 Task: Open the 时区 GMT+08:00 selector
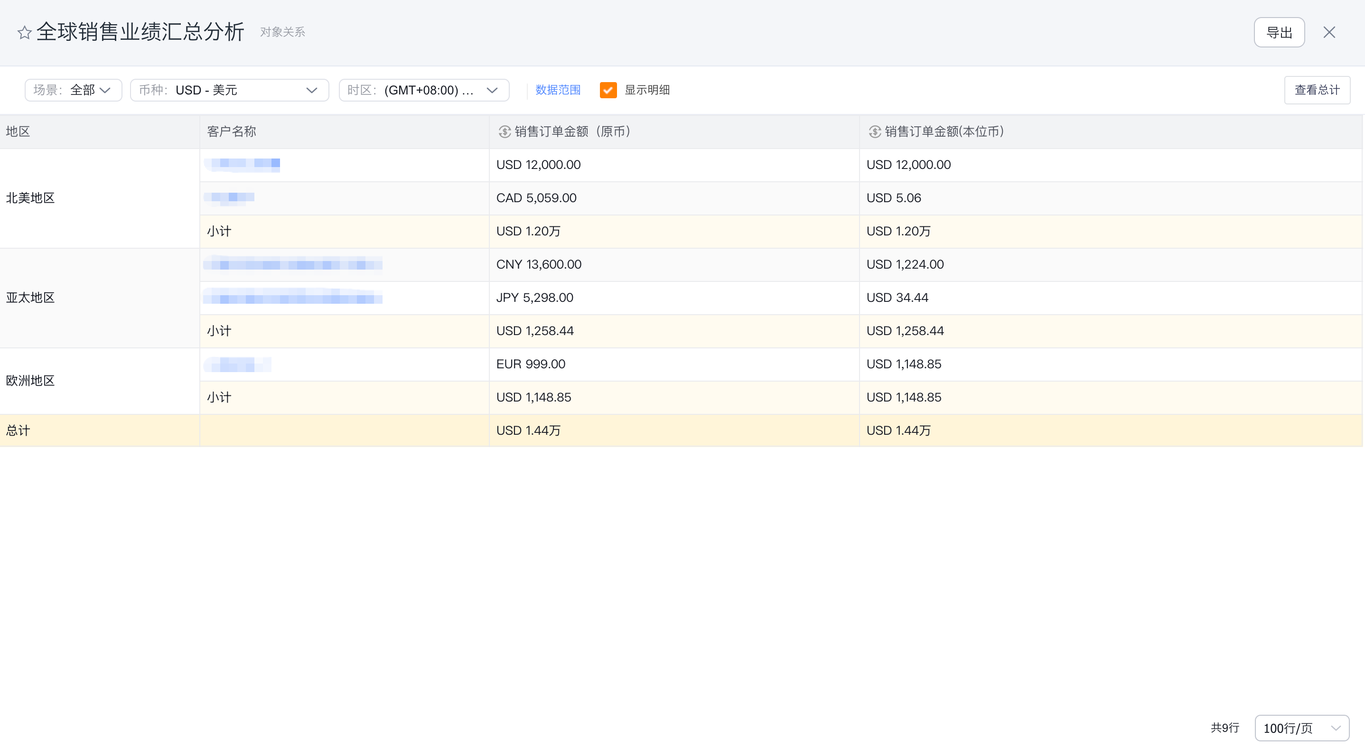click(x=423, y=90)
